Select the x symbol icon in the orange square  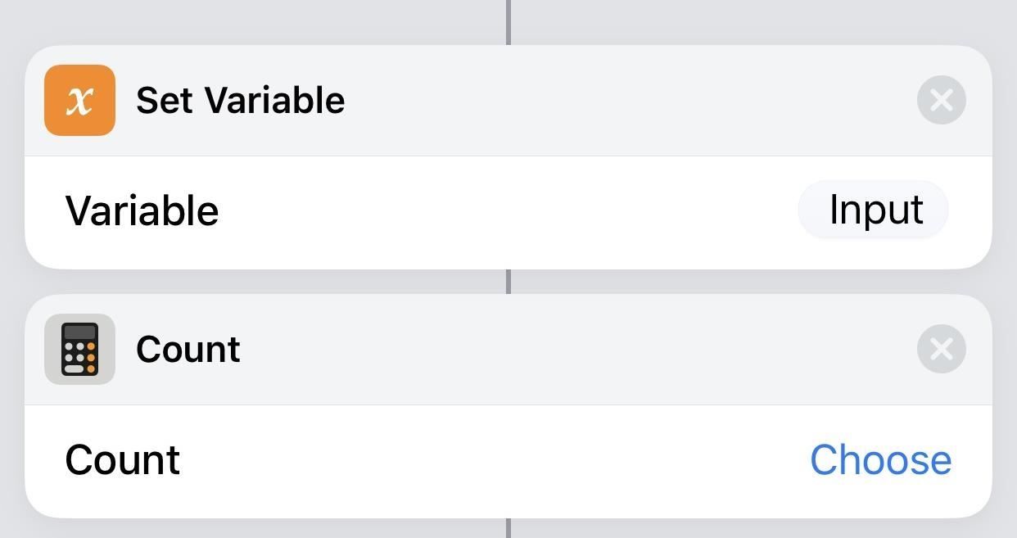(79, 100)
